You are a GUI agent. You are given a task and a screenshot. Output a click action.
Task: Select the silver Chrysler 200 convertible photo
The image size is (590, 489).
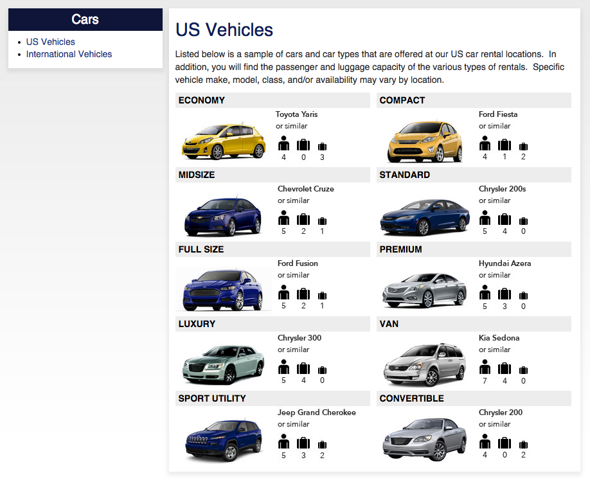[425, 440]
